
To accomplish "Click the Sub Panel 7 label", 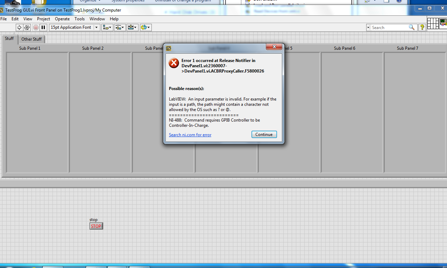I will coord(407,48).
